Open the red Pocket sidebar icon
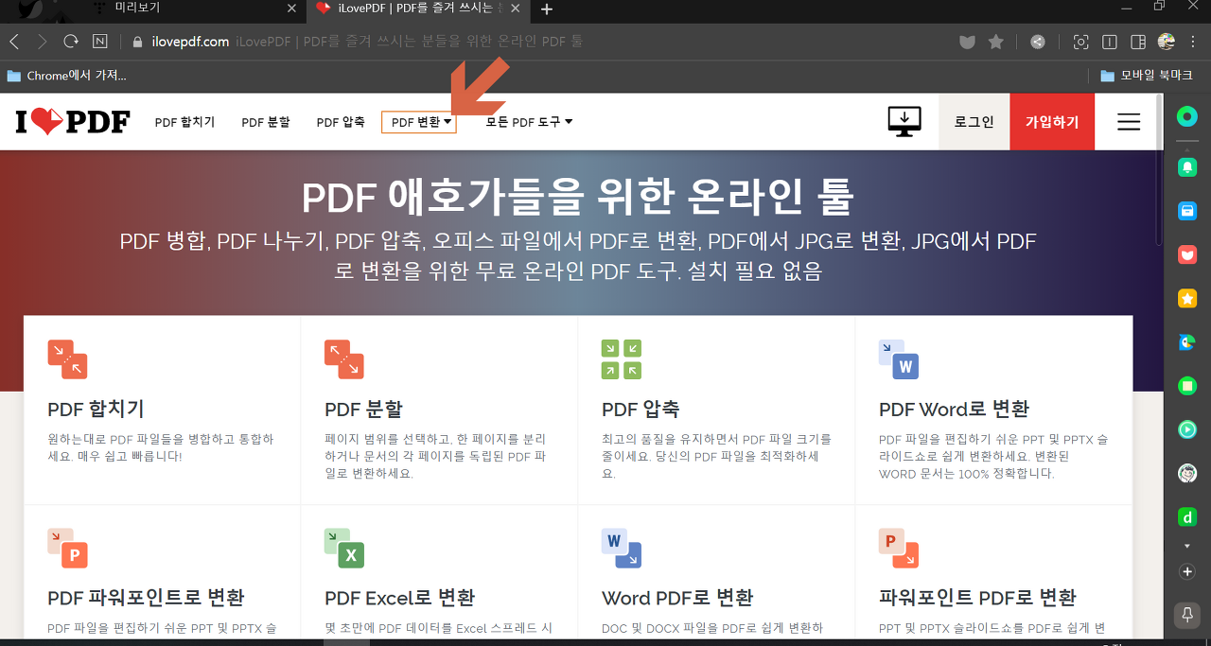 tap(1186, 254)
